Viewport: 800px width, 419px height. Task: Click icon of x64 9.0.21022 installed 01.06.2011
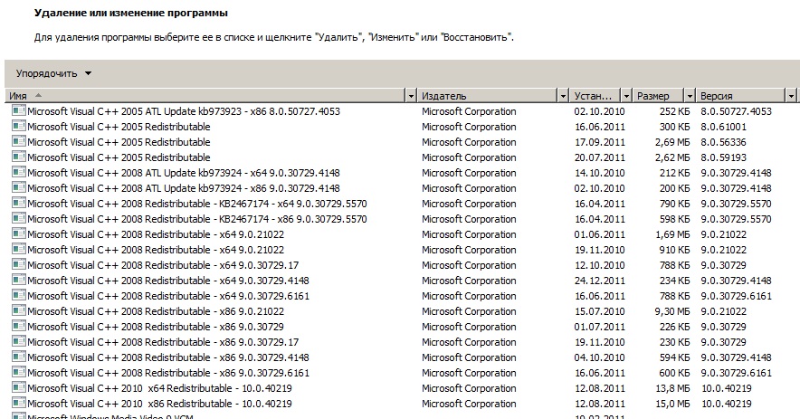click(18, 233)
